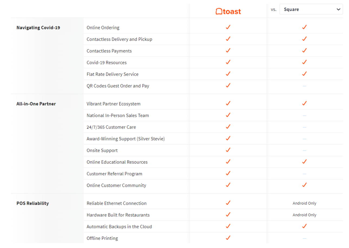Viewport: 349px width, 248px height.
Task: Click the Online Ordering feature label
Action: tap(103, 28)
